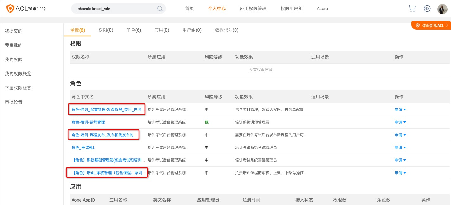Click 培训考试后台管理系统 in 角色_考试ALL row
The width and height of the screenshot is (451, 205).
167,147
